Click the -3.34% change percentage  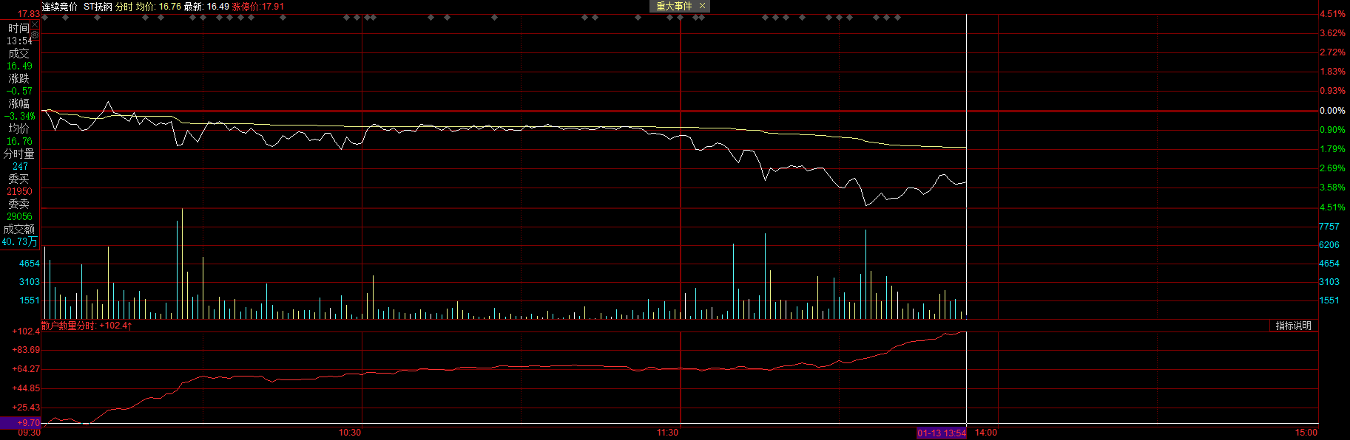tap(19, 117)
